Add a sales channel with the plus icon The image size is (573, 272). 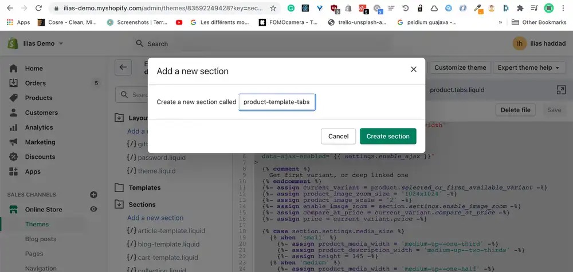[93, 195]
